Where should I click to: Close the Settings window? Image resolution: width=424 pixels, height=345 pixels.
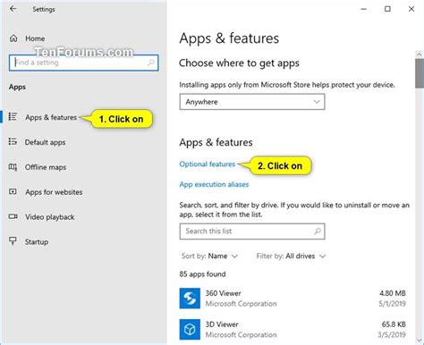tap(411, 9)
